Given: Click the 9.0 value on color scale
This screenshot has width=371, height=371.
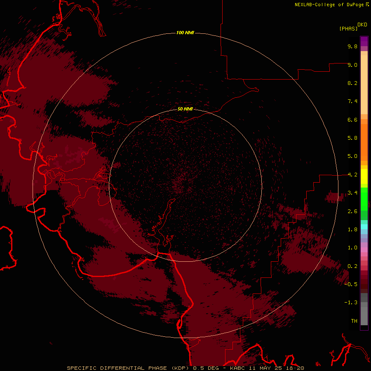Looking at the screenshot, I should point(352,65).
